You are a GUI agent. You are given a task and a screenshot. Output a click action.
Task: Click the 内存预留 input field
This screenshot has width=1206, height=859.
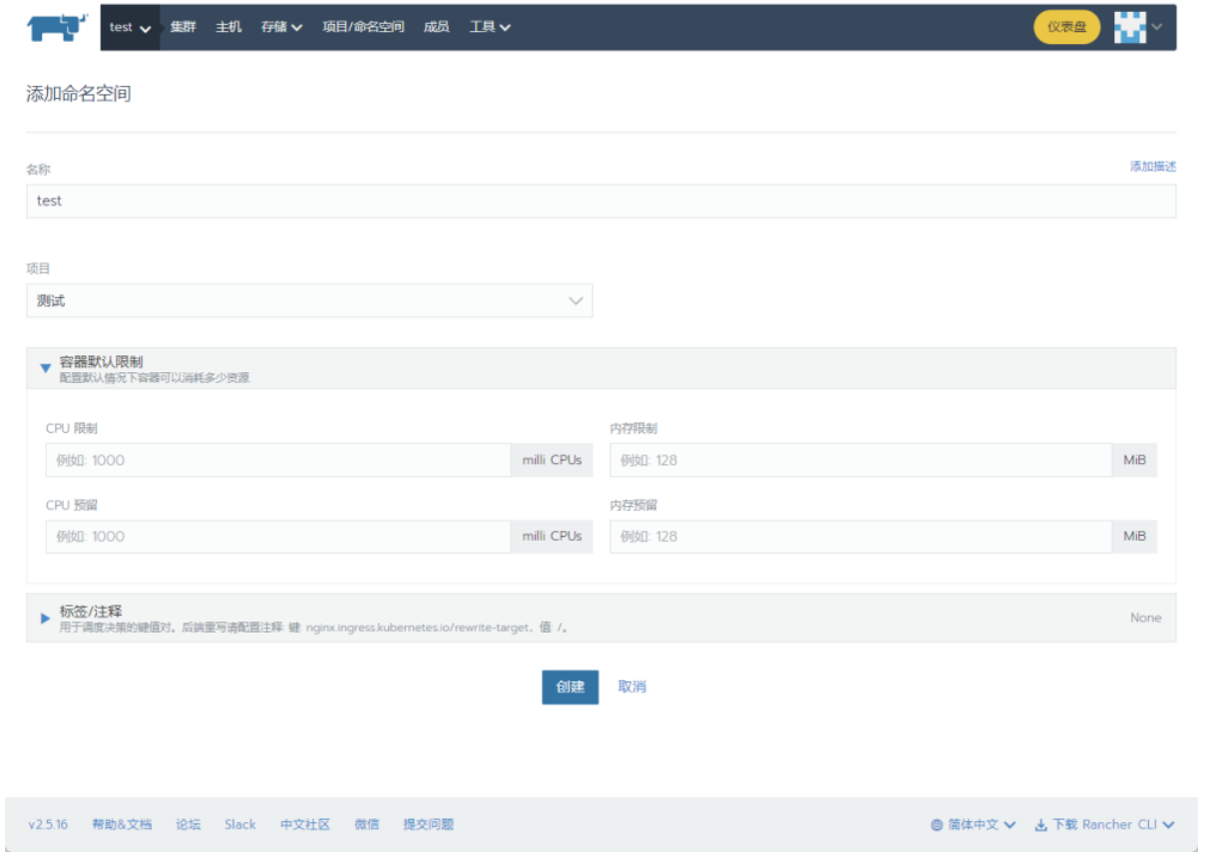coord(861,537)
